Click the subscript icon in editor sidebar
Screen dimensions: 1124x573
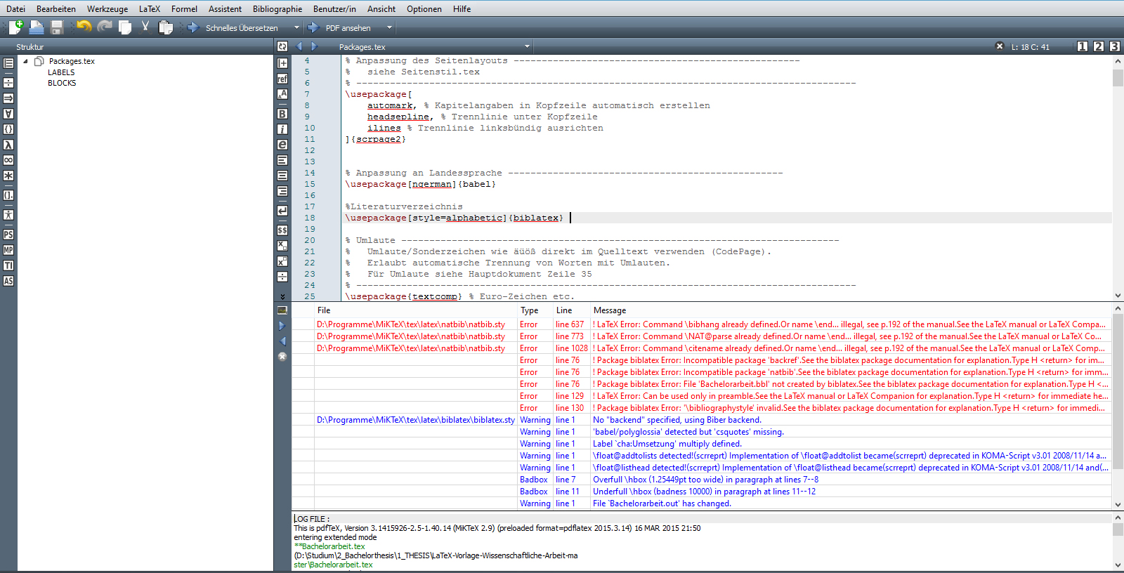tap(282, 246)
